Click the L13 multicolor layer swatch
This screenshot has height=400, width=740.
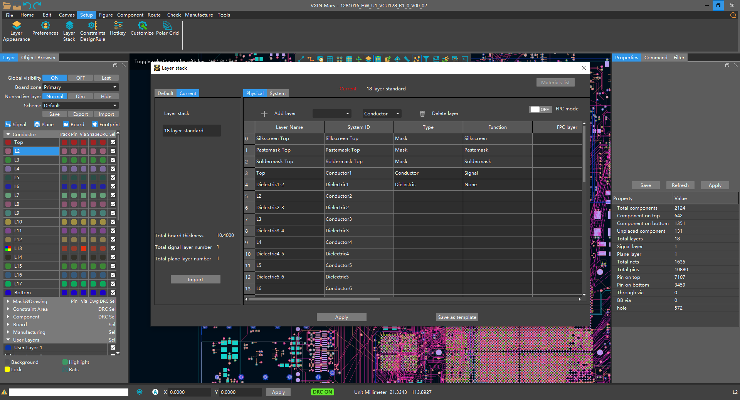[8, 248]
